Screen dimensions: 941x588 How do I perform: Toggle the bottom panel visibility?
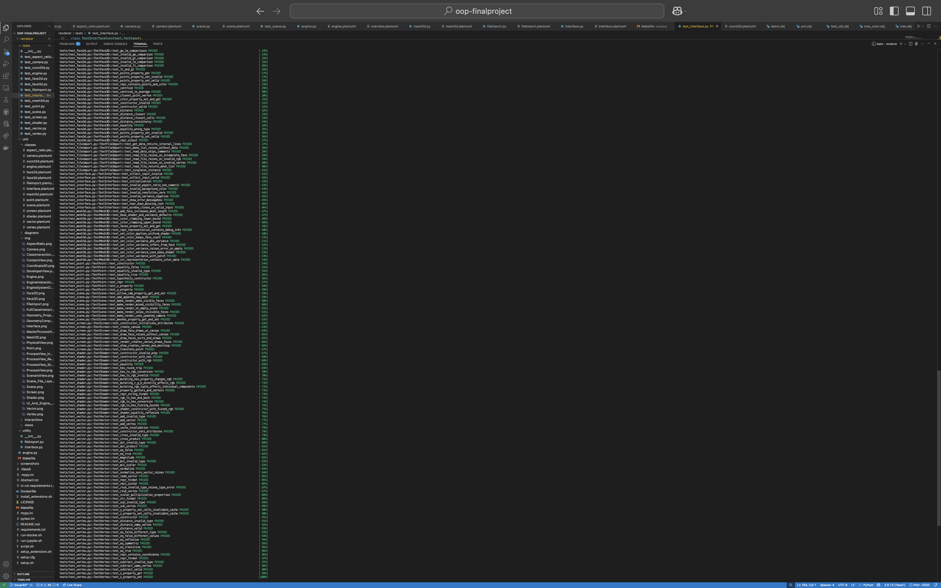click(x=910, y=11)
